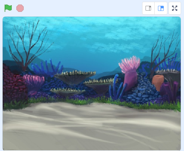Viewport: 184px width, 151px height.
Task: Stop the project with the red octagon
Action: coord(20,8)
